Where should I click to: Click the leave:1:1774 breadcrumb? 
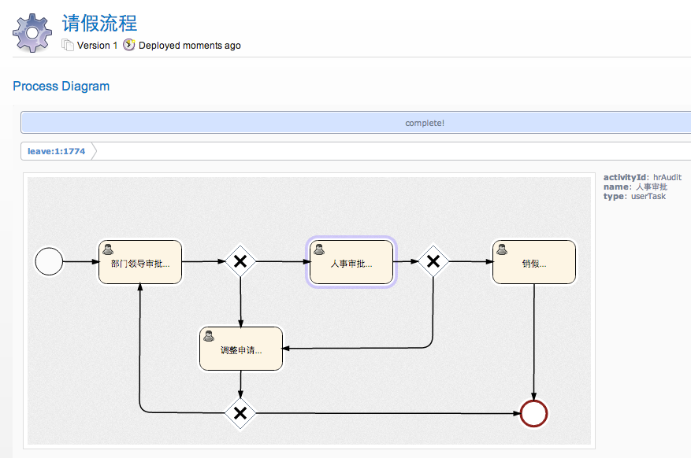pyautogui.click(x=57, y=151)
